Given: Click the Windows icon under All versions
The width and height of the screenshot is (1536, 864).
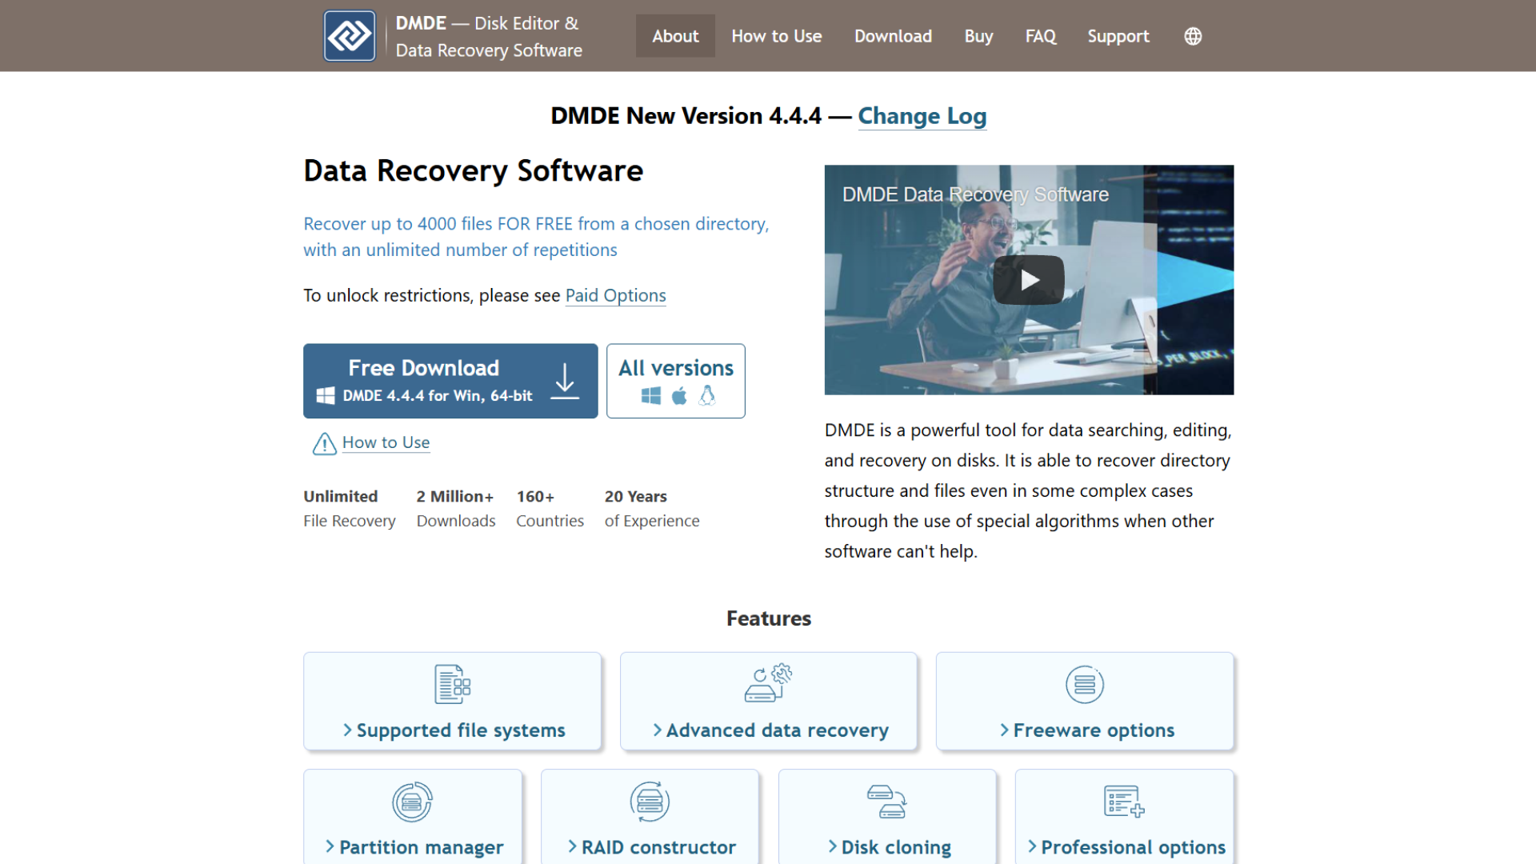Looking at the screenshot, I should [x=651, y=396].
